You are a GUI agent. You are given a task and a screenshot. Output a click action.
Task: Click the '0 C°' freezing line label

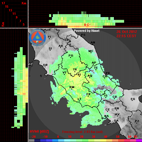tap(87, 25)
